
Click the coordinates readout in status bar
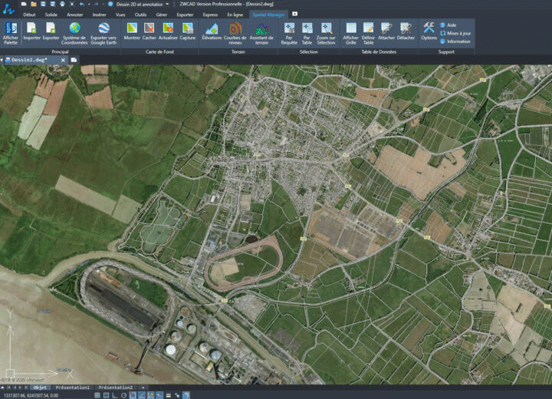point(31,395)
